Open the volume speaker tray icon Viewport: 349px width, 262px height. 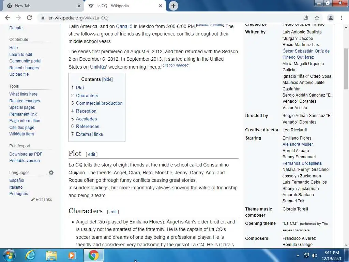(x=315, y=256)
